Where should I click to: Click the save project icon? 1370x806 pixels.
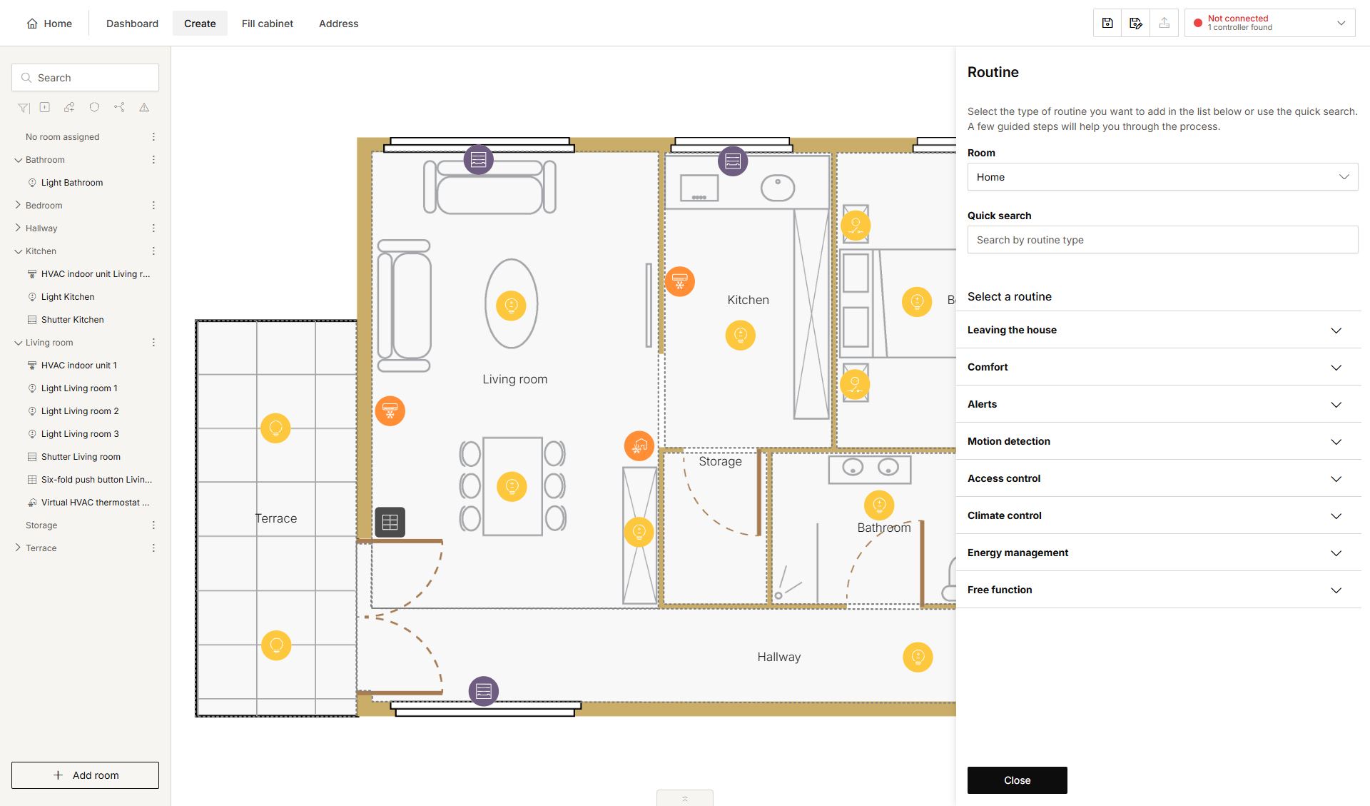(x=1107, y=23)
